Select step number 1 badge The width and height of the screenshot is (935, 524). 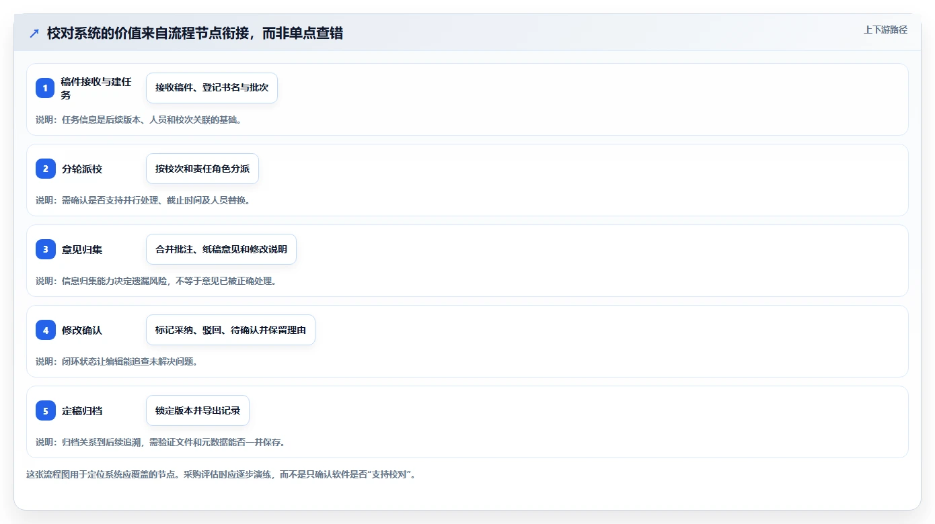tap(46, 88)
